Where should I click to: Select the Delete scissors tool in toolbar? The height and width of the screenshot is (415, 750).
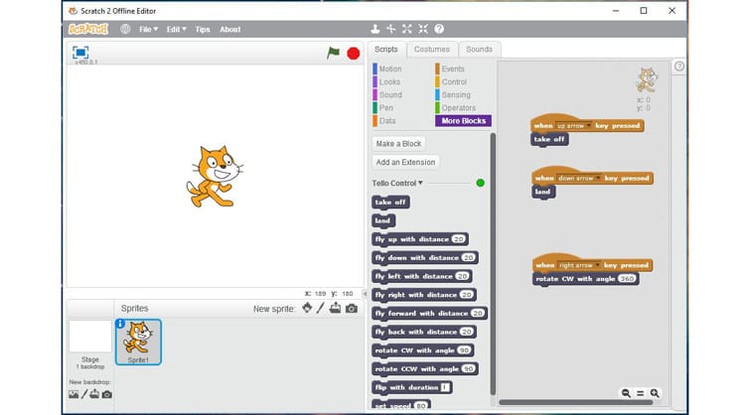tap(390, 29)
